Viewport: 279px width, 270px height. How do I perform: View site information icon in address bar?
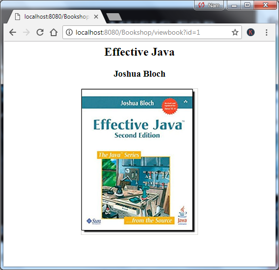click(x=69, y=32)
